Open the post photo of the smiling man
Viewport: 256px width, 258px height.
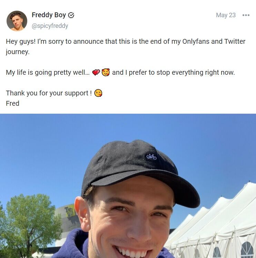click(x=128, y=186)
